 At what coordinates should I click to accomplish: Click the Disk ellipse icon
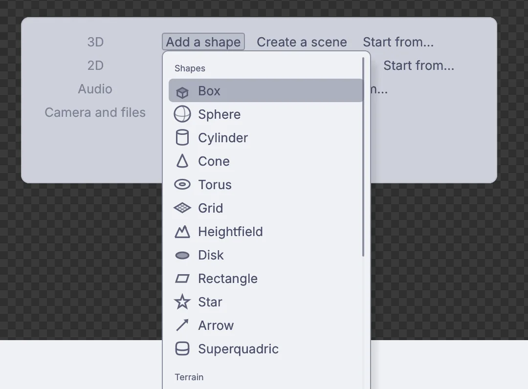point(182,256)
